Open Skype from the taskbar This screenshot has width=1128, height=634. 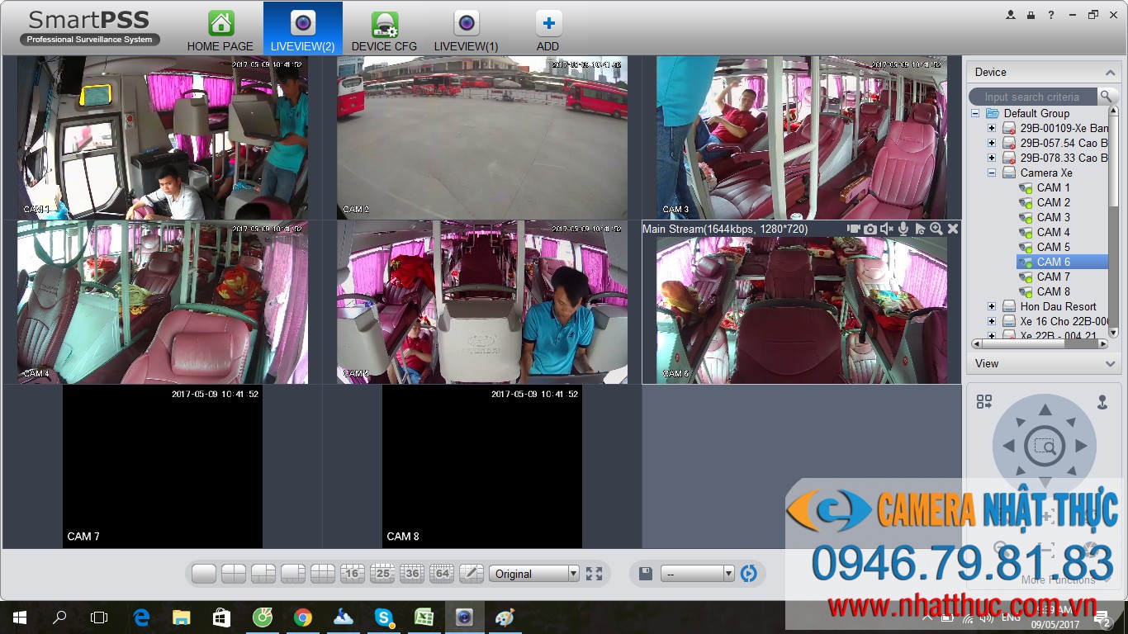(383, 617)
